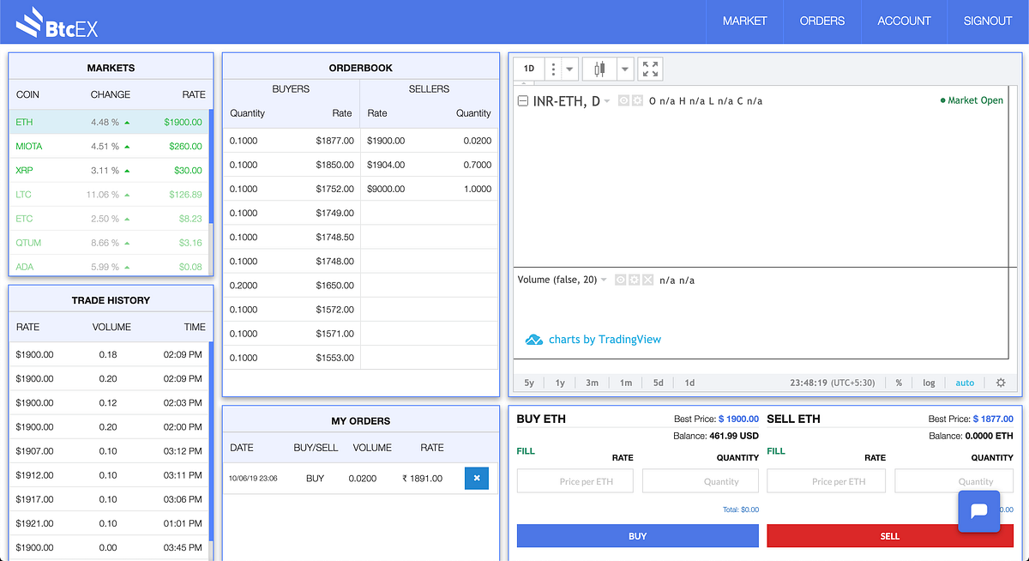
Task: Expand Volume (false, 20) dropdown arrow
Action: point(604,280)
